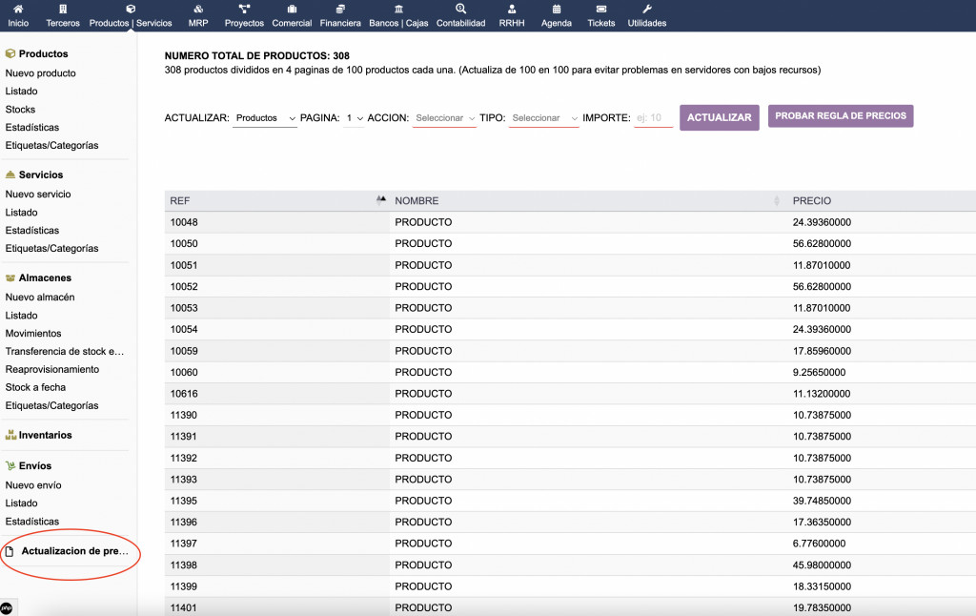Screen dimensions: 976x616
Task: Click the purple ACTUALIZAR button
Action: [719, 117]
